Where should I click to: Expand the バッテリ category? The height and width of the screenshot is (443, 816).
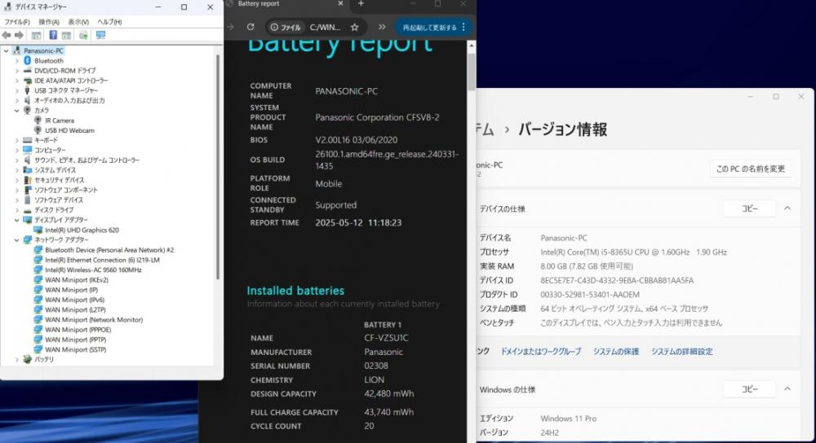(x=16, y=359)
